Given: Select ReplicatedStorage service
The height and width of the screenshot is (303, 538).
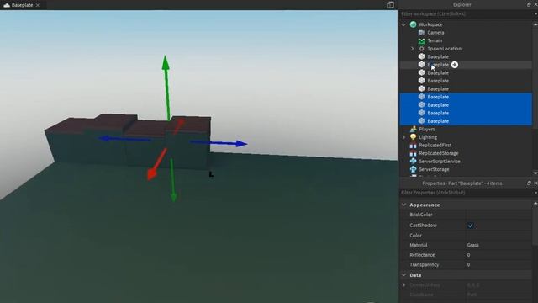Looking at the screenshot, I should tap(439, 153).
